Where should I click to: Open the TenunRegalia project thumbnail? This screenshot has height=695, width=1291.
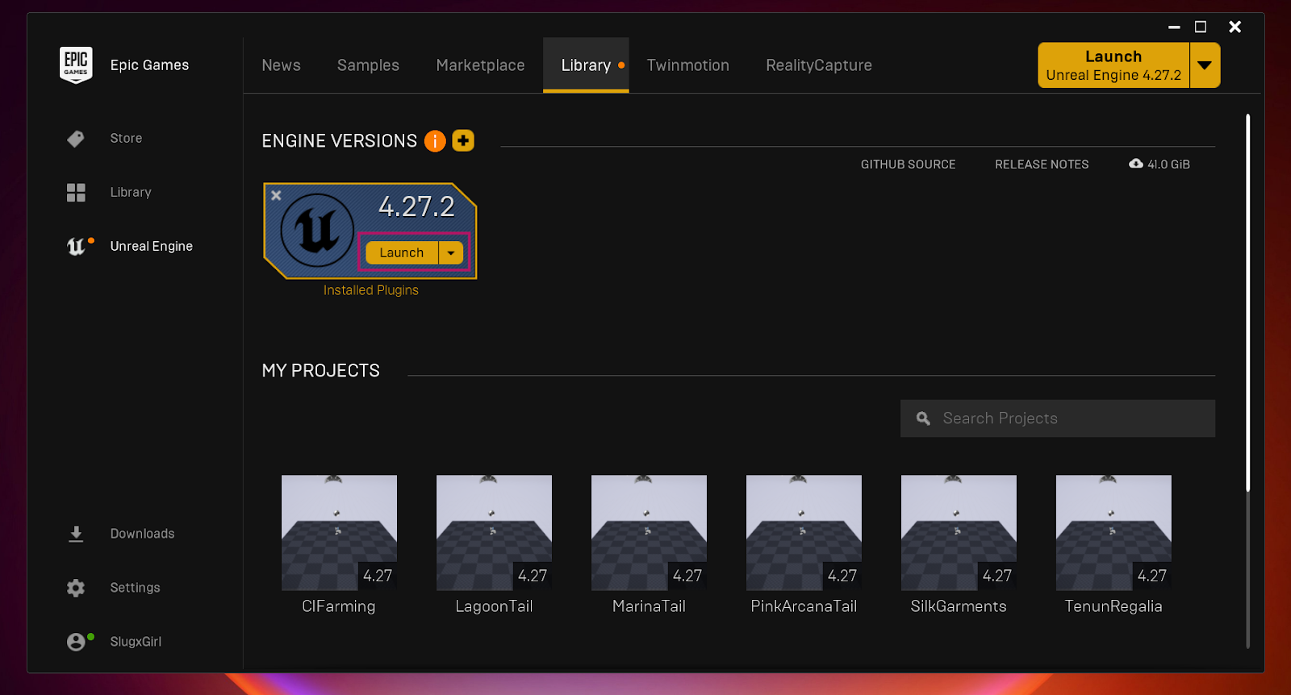coord(1113,533)
